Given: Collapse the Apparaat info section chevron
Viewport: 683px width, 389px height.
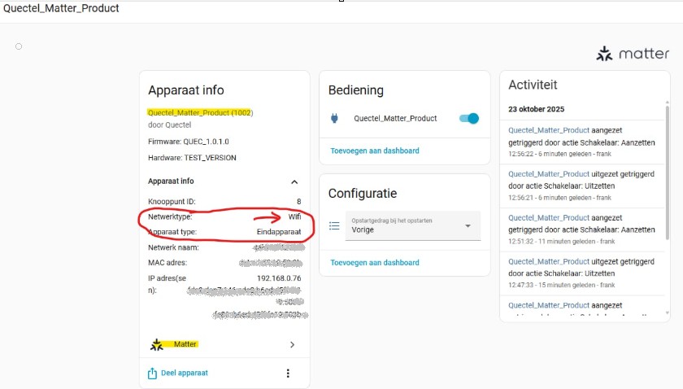Looking at the screenshot, I should pos(294,181).
